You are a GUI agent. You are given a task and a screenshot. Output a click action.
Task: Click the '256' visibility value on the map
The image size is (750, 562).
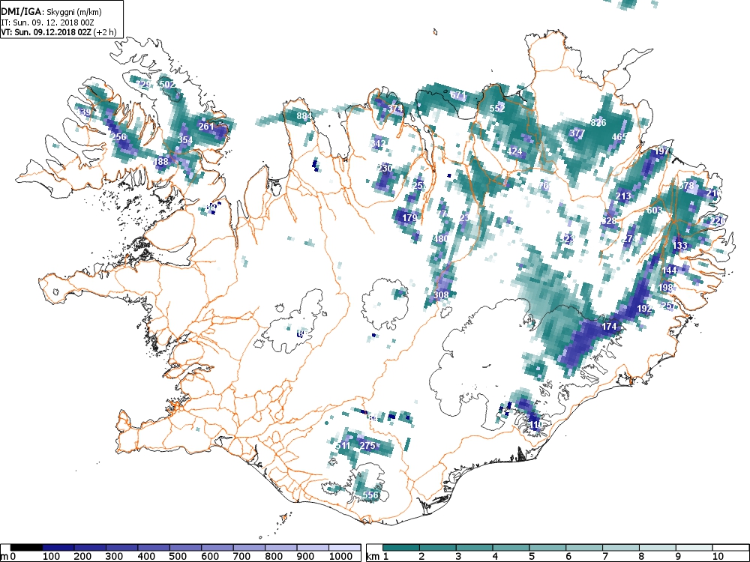[118, 137]
